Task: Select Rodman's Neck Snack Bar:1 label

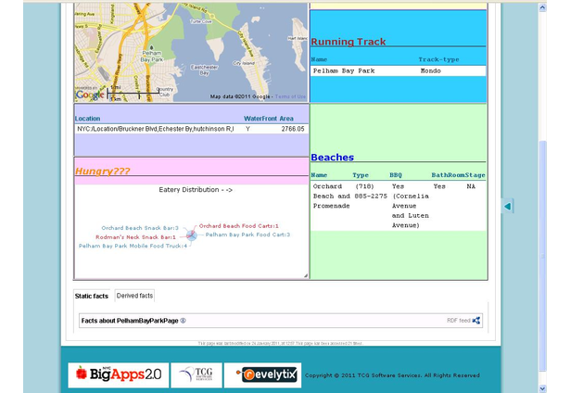Action: tap(135, 237)
